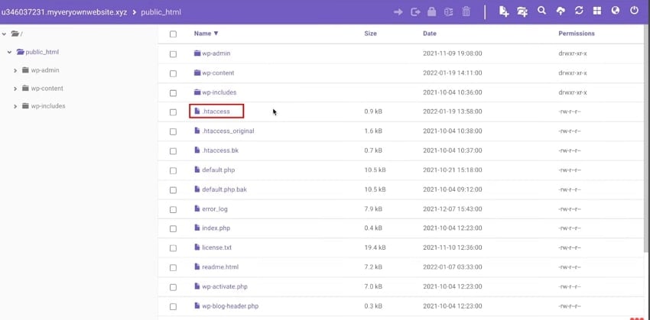Click the copy/export toolbar icon
The height and width of the screenshot is (320, 650).
click(415, 12)
